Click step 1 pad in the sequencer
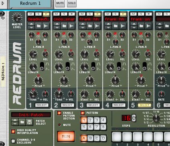The height and width of the screenshot is (146, 170). pyautogui.click(x=117, y=137)
